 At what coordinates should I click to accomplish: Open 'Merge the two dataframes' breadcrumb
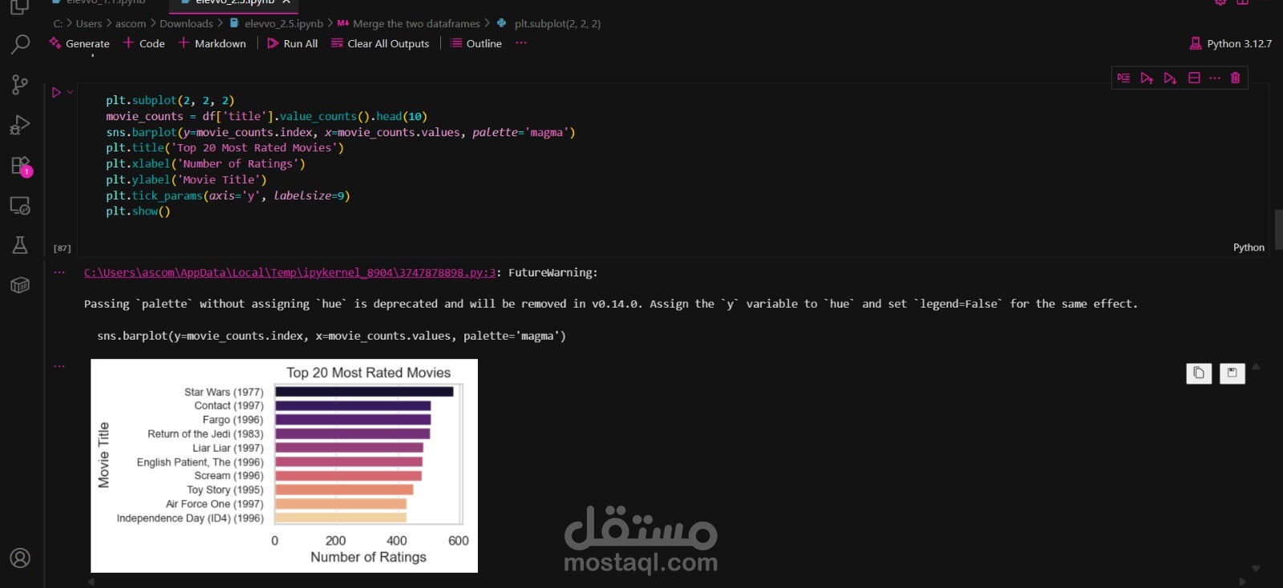click(408, 23)
